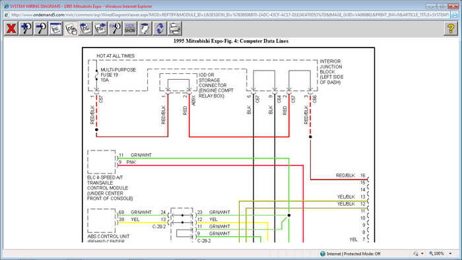Viewport: 462px width, 260px height.
Task: Print the diagram with printer icon
Action: pos(175,28)
